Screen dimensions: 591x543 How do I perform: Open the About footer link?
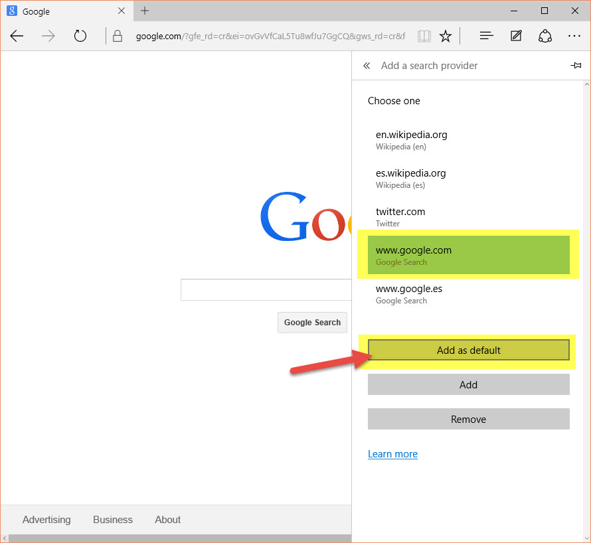(168, 520)
